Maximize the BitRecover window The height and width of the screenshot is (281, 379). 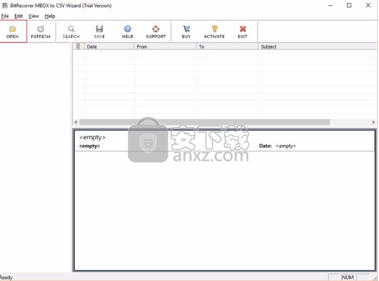tap(349, 5)
